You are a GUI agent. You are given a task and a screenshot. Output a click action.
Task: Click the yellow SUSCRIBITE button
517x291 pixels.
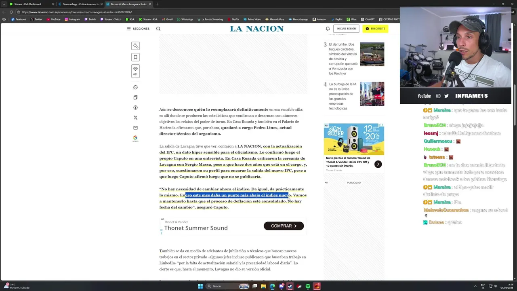[x=375, y=29]
